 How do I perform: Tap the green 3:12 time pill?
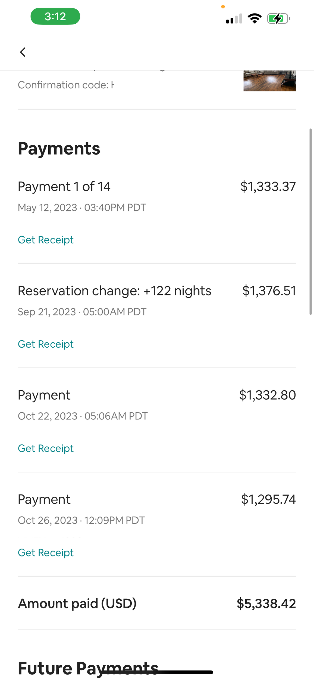click(55, 17)
